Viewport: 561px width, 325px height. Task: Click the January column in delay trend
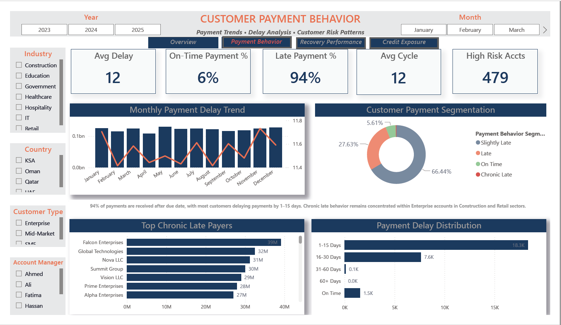[x=102, y=148]
